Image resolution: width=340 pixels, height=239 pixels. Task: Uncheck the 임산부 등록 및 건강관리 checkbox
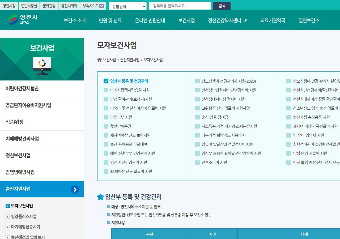[x=106, y=81]
